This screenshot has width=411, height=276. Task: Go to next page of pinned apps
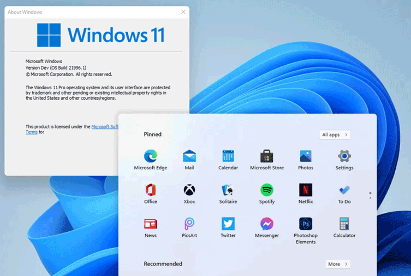pyautogui.click(x=370, y=198)
